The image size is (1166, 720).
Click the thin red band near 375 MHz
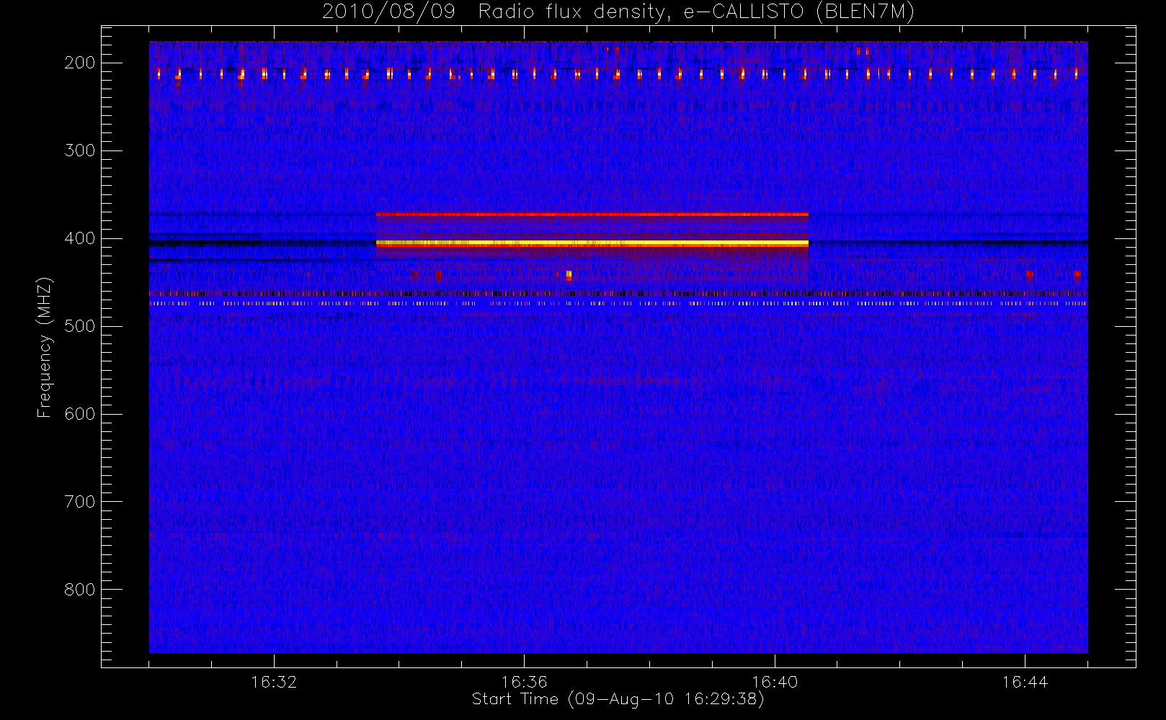click(x=592, y=215)
